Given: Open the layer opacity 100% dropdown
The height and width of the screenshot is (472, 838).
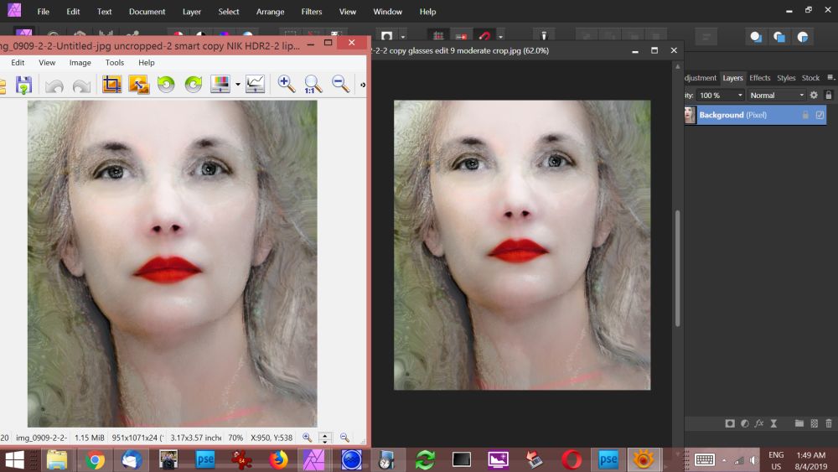Looking at the screenshot, I should (x=721, y=96).
